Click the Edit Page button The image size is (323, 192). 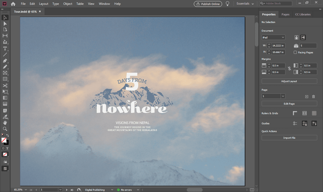pyautogui.click(x=289, y=104)
